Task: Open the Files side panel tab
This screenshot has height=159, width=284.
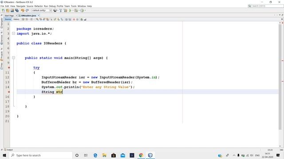Action: coord(2,66)
